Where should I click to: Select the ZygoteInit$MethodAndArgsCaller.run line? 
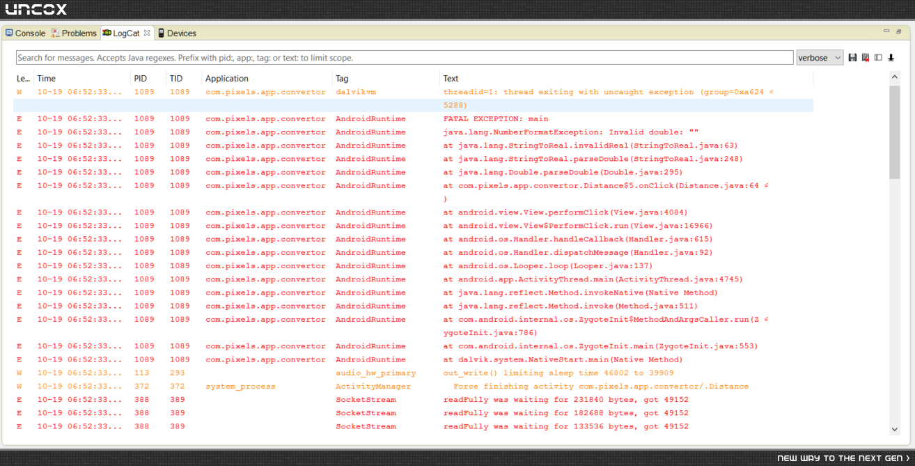414,326
